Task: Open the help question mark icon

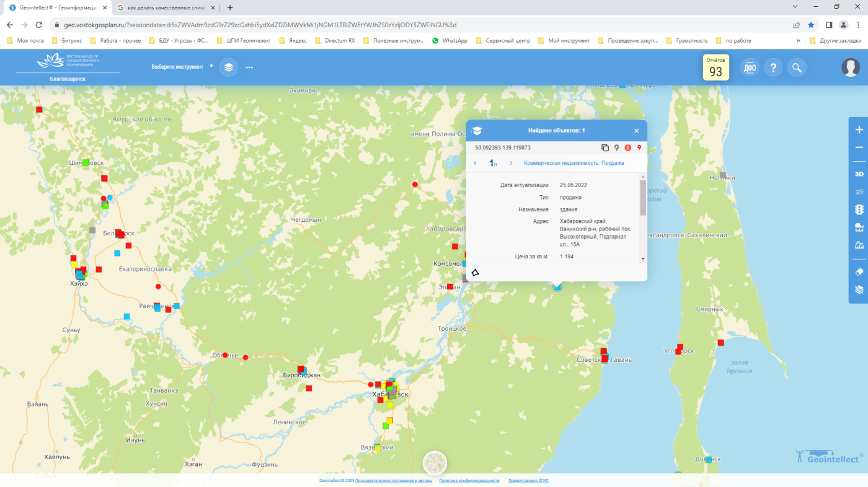Action: tap(773, 68)
